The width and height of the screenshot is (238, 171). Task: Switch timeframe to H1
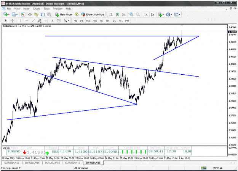[101, 21]
